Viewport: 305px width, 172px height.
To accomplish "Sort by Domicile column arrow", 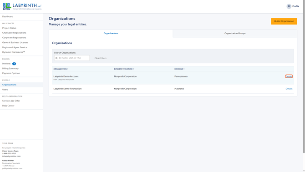I will click(184, 69).
